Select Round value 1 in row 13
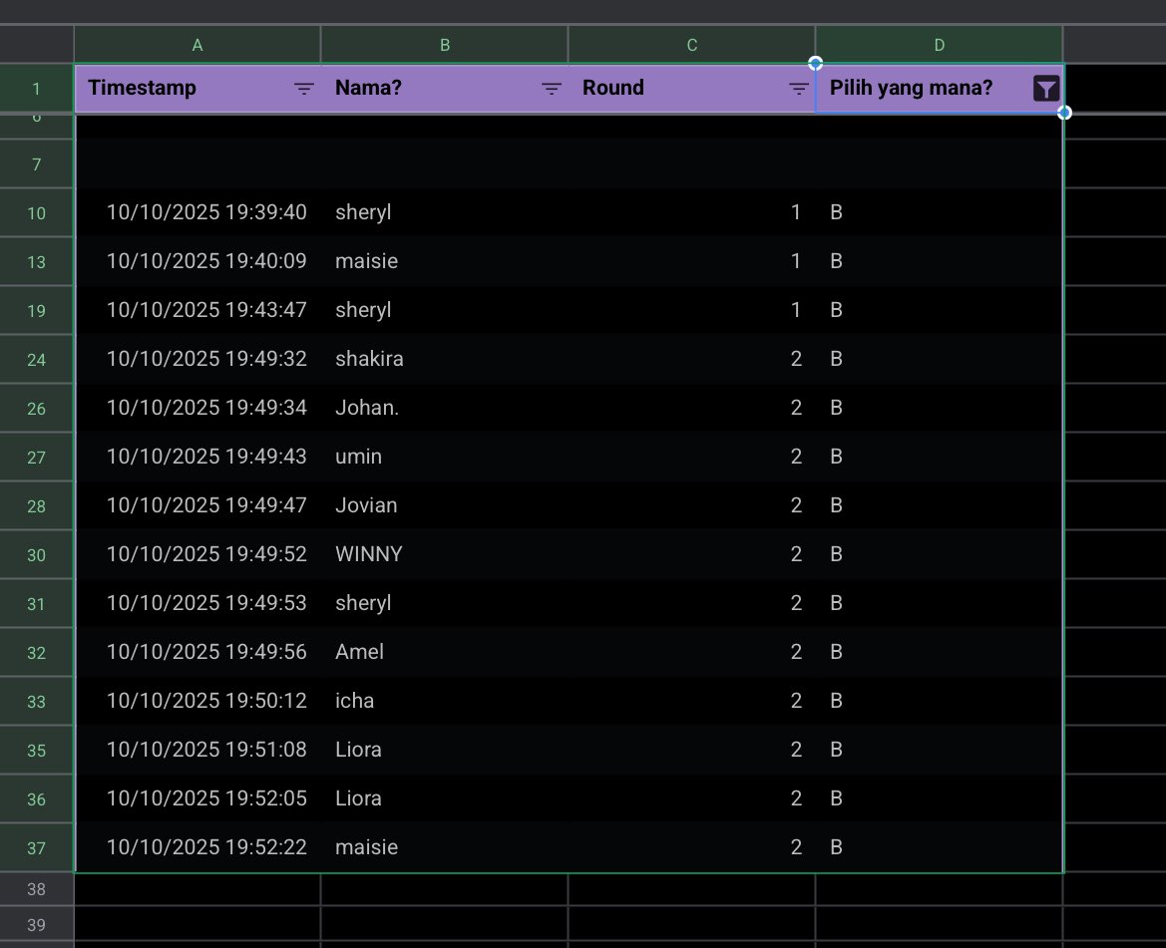 691,261
